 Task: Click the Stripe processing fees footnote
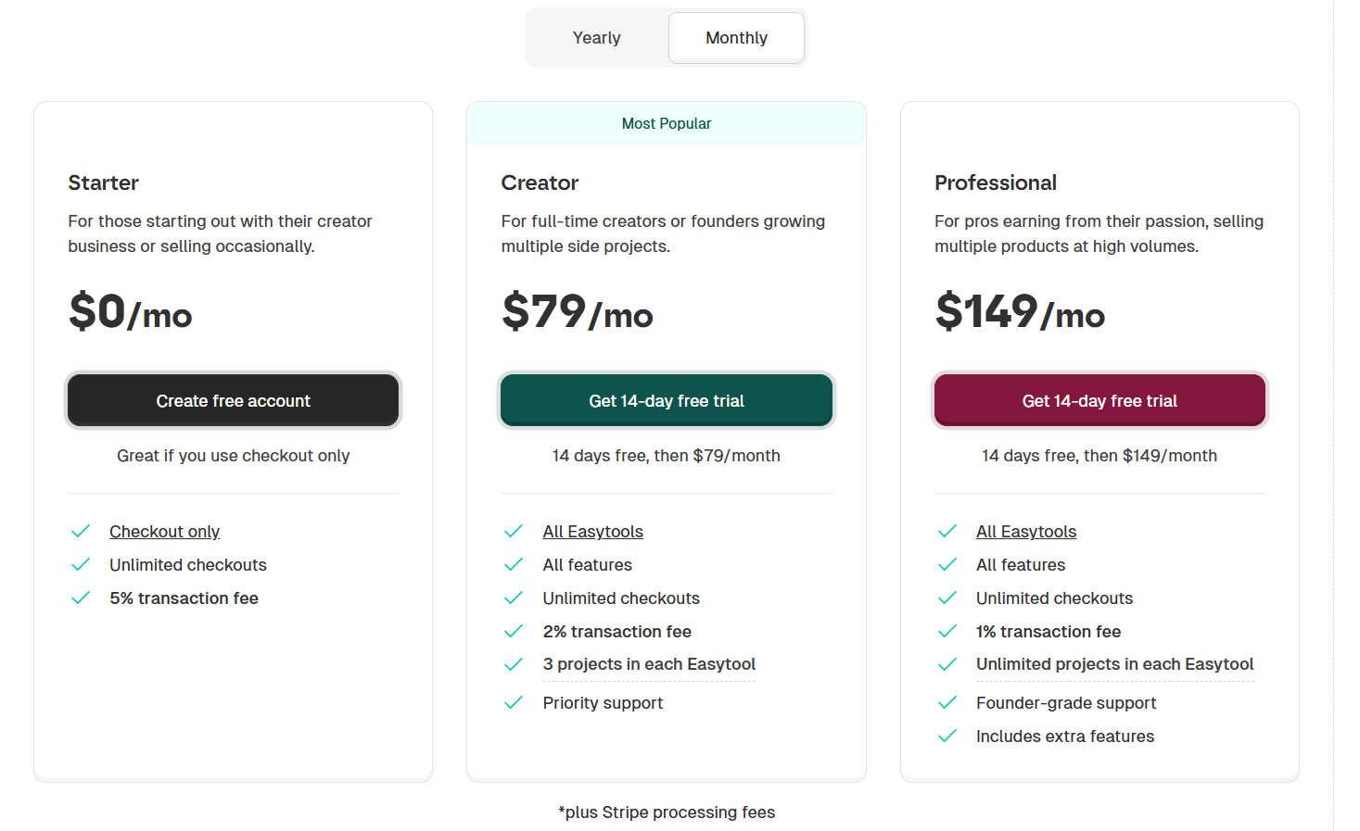tap(666, 812)
